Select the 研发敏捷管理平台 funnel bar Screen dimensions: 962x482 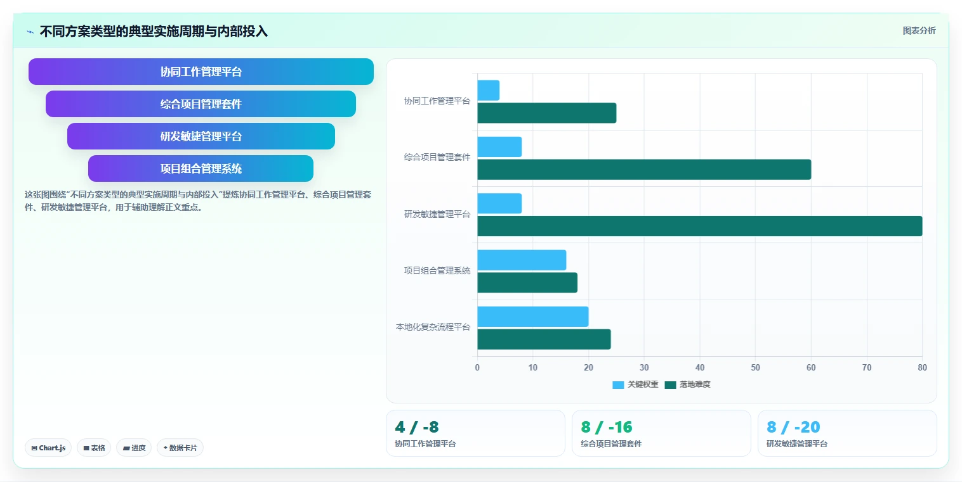coord(201,136)
